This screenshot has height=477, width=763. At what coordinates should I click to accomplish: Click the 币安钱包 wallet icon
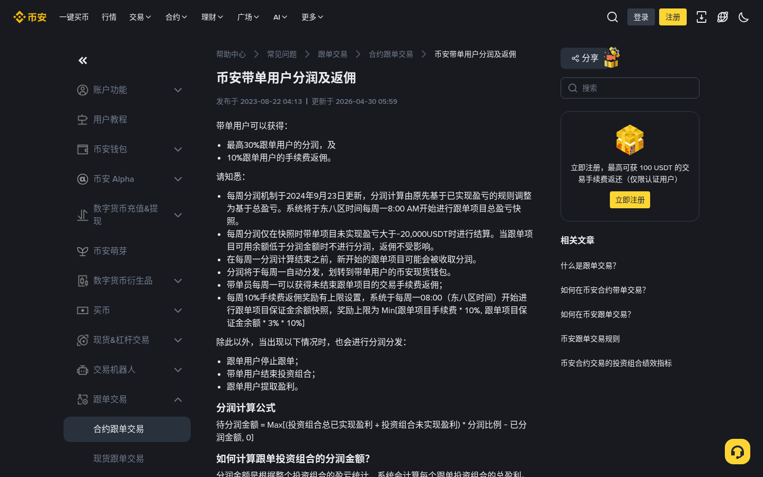pyautogui.click(x=83, y=149)
